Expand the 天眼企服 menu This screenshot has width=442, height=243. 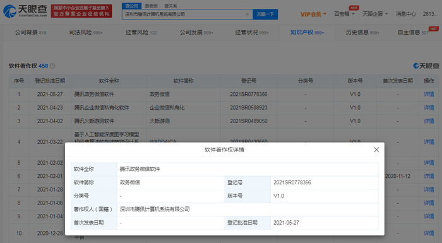[375, 14]
